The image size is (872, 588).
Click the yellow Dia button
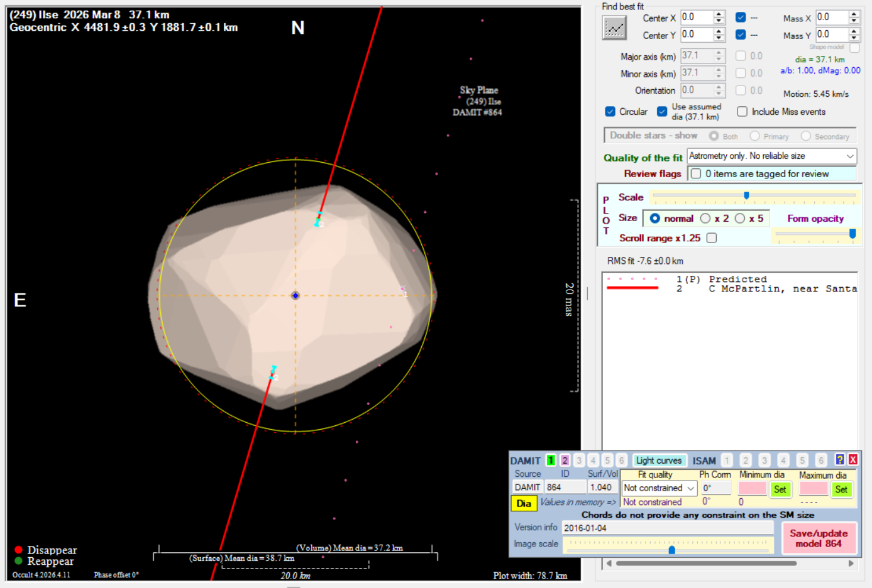click(524, 503)
